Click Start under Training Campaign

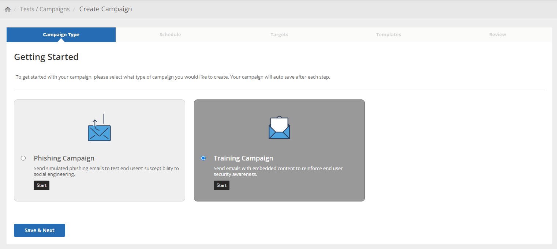(x=221, y=185)
